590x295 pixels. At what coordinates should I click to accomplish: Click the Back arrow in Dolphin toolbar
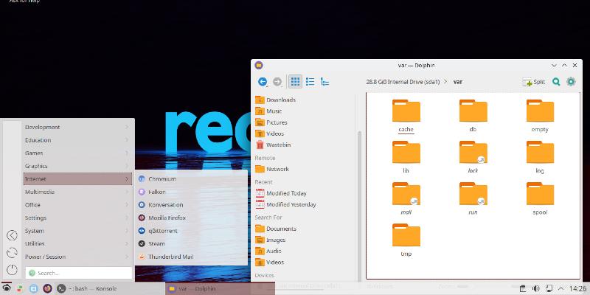[263, 82]
